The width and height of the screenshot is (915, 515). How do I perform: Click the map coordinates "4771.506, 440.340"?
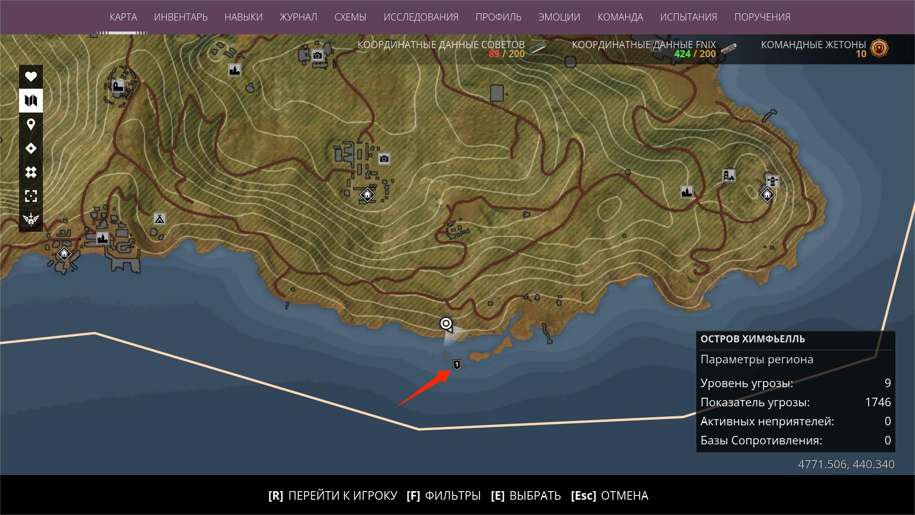(846, 464)
